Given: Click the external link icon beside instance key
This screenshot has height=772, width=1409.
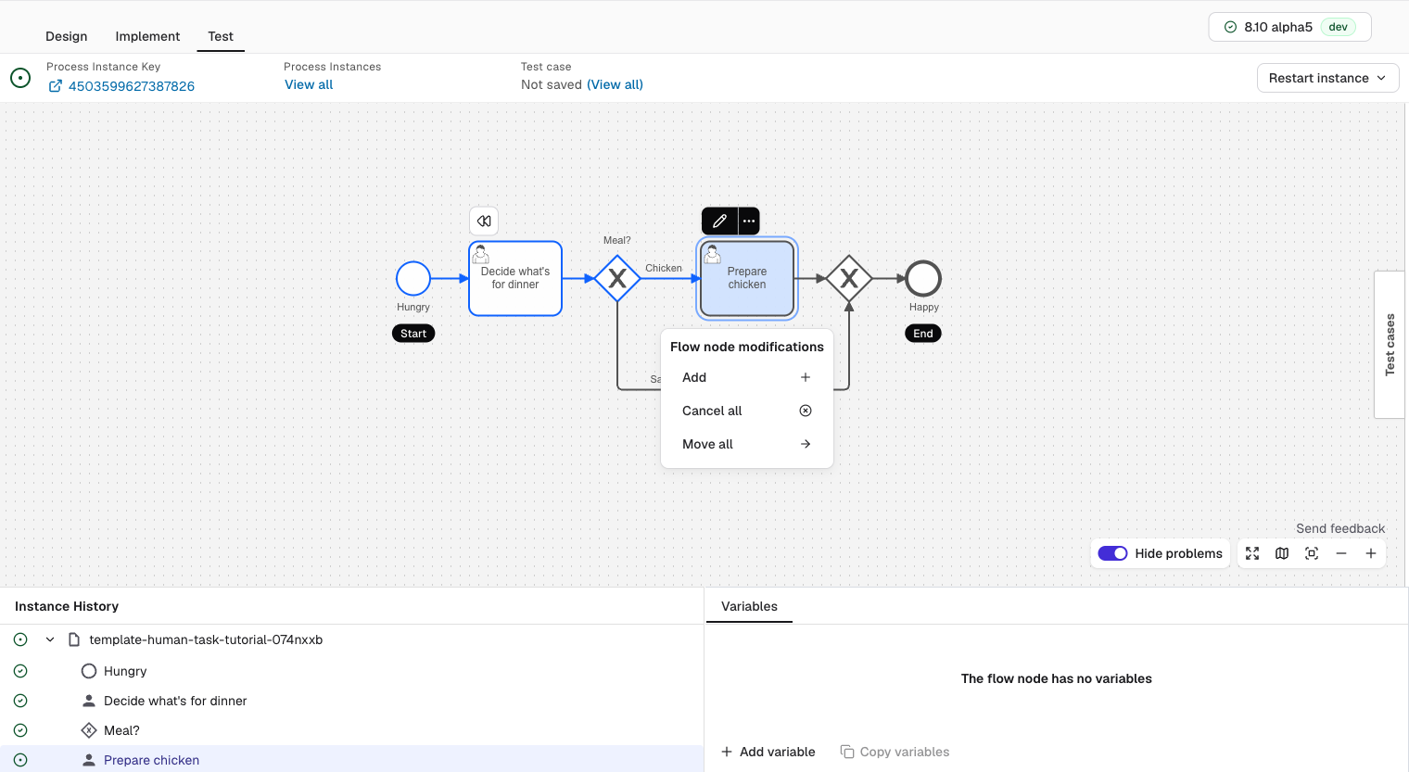Looking at the screenshot, I should [56, 86].
